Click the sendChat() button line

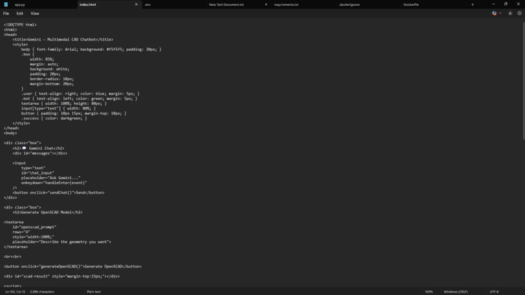[59, 193]
